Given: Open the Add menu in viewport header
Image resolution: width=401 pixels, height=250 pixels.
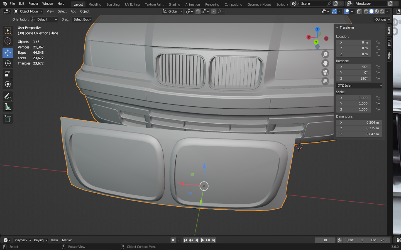Looking at the screenshot, I should coord(73,11).
